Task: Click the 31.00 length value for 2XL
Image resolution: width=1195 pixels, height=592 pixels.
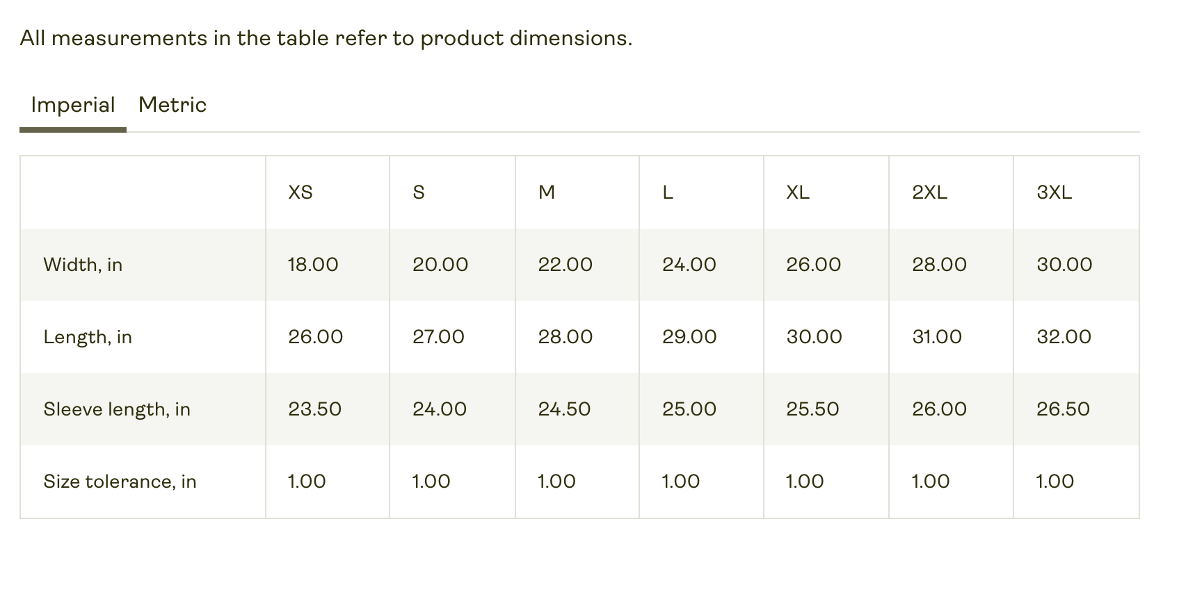Action: point(937,337)
